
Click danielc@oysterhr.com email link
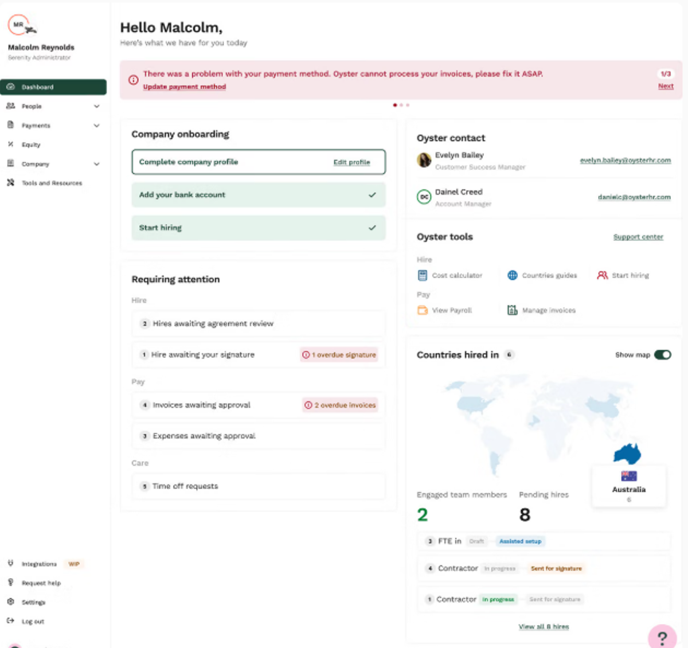pos(634,197)
